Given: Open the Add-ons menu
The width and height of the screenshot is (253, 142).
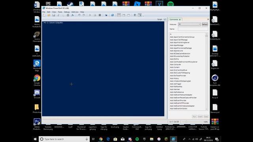Looking at the screenshot, I should (75, 12).
